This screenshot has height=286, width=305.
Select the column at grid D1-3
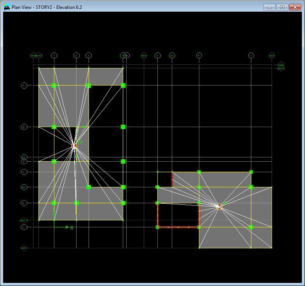89,187
